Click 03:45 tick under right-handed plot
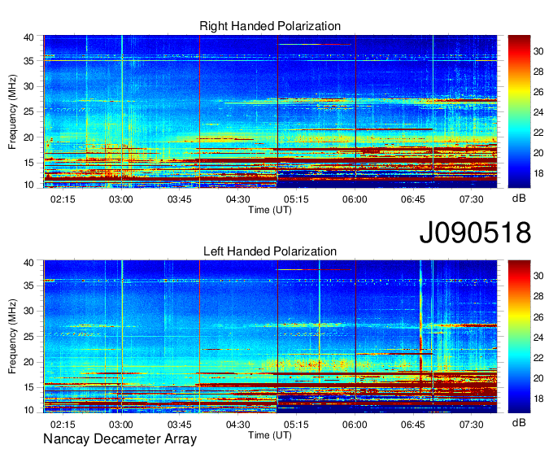Viewport: 553px width, 449px height. tap(180, 199)
